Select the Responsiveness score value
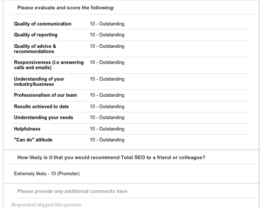Screen dimensions: 262x208 point(107,62)
